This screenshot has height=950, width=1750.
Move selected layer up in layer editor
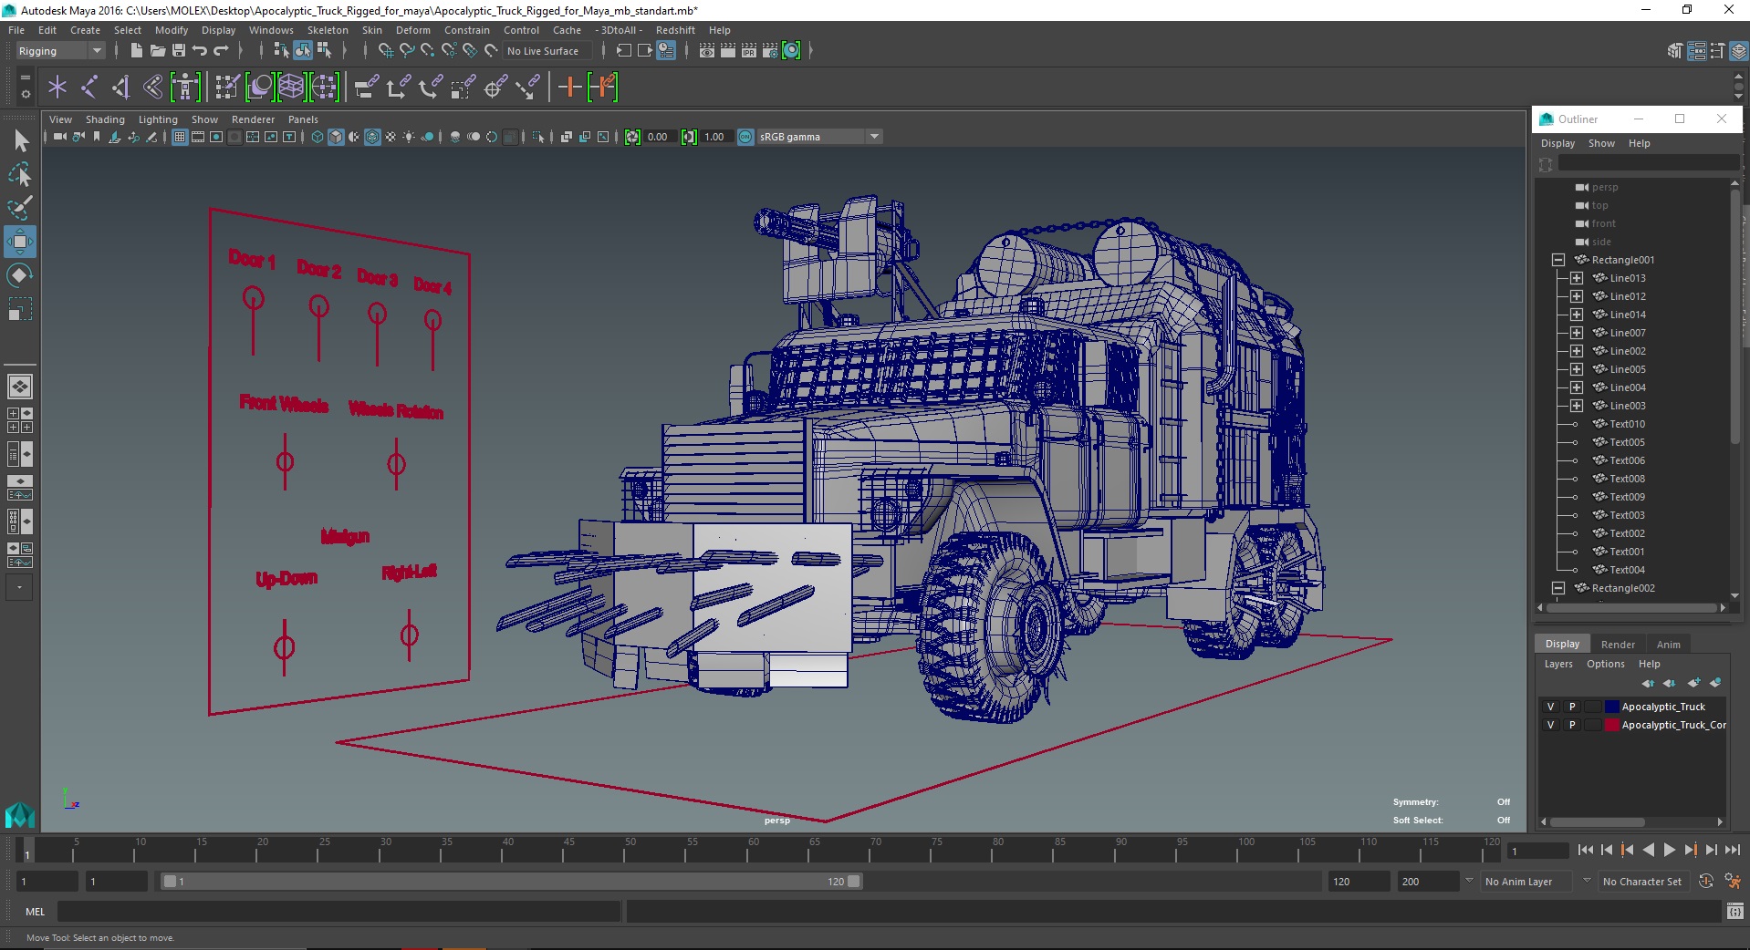[1648, 683]
